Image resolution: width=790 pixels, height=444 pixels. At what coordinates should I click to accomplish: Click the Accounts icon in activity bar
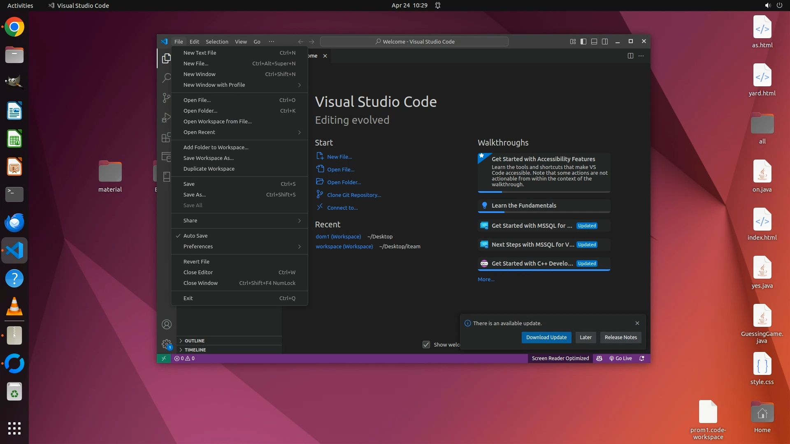tap(166, 324)
